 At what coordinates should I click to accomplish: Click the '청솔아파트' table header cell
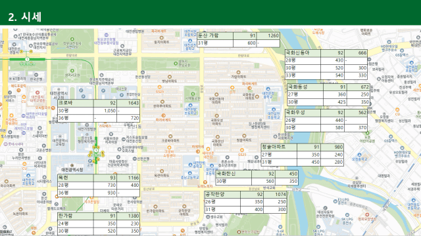pos(279,147)
